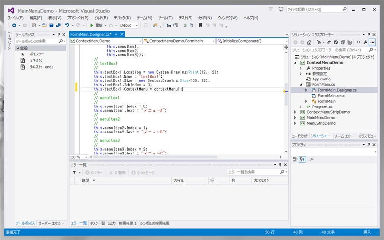
Task: Click the Find in Files toolbar icon
Action: 155,25
